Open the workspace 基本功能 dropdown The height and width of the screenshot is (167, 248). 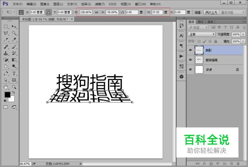click(x=232, y=12)
